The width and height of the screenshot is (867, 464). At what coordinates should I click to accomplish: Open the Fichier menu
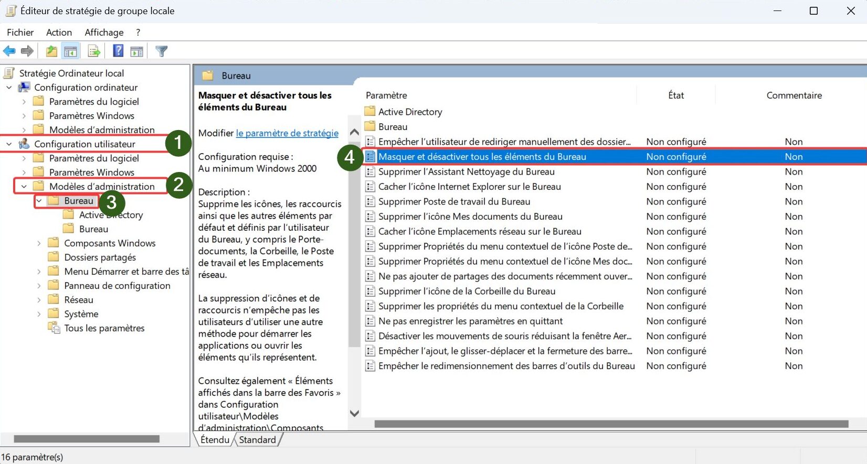(20, 33)
